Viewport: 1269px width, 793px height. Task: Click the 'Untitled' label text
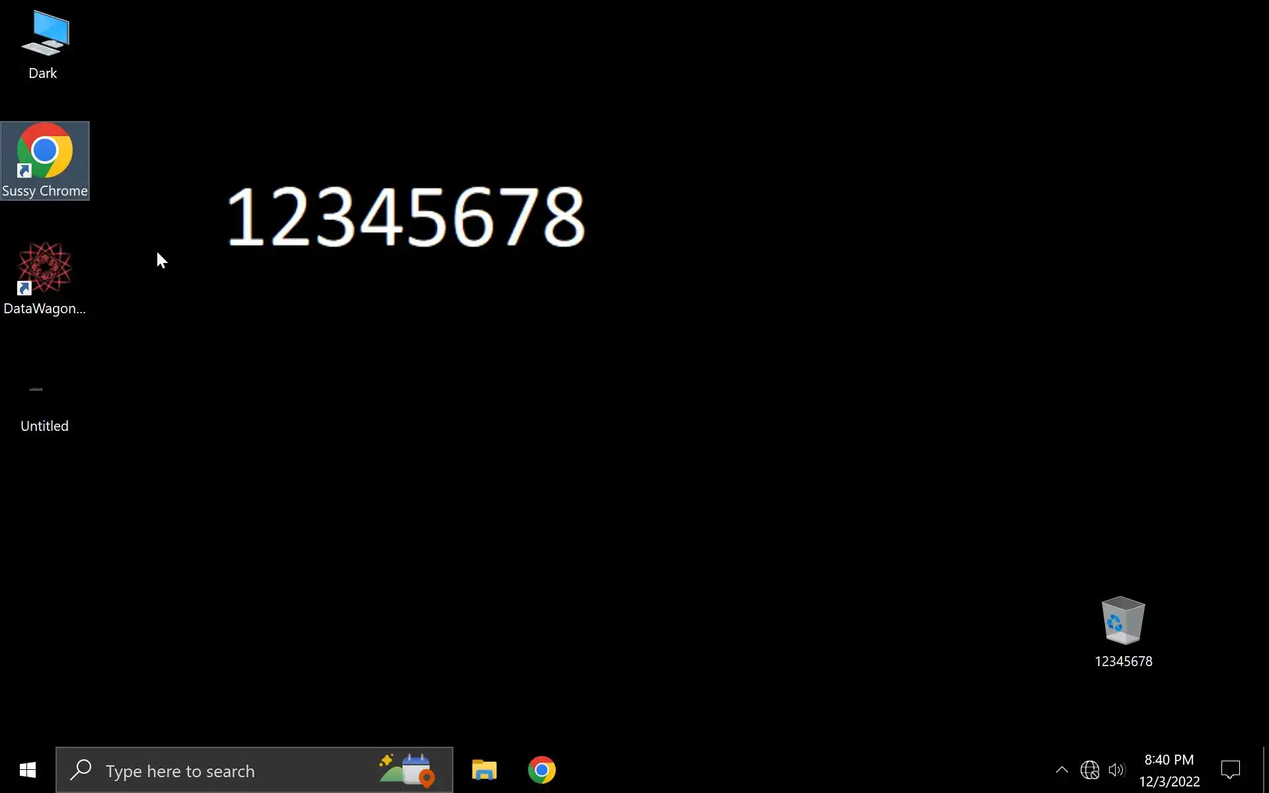click(44, 426)
